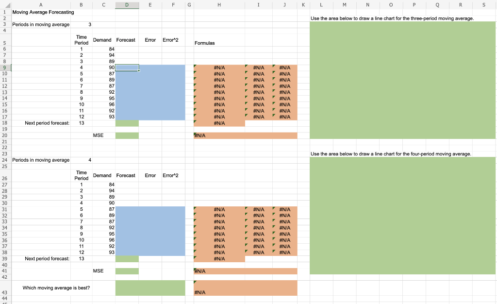Click the green four-period chart area
Image resolution: width=497 pixels, height=304 pixels.
click(x=402, y=216)
